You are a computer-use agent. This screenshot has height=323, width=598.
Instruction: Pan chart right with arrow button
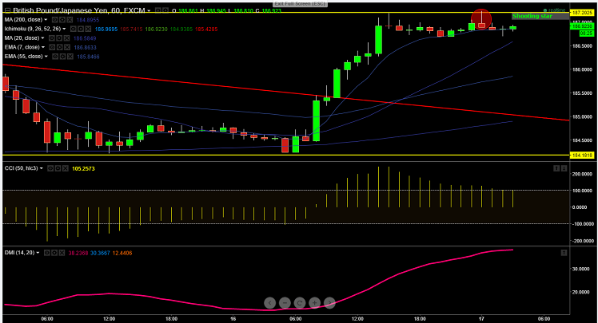(329, 303)
